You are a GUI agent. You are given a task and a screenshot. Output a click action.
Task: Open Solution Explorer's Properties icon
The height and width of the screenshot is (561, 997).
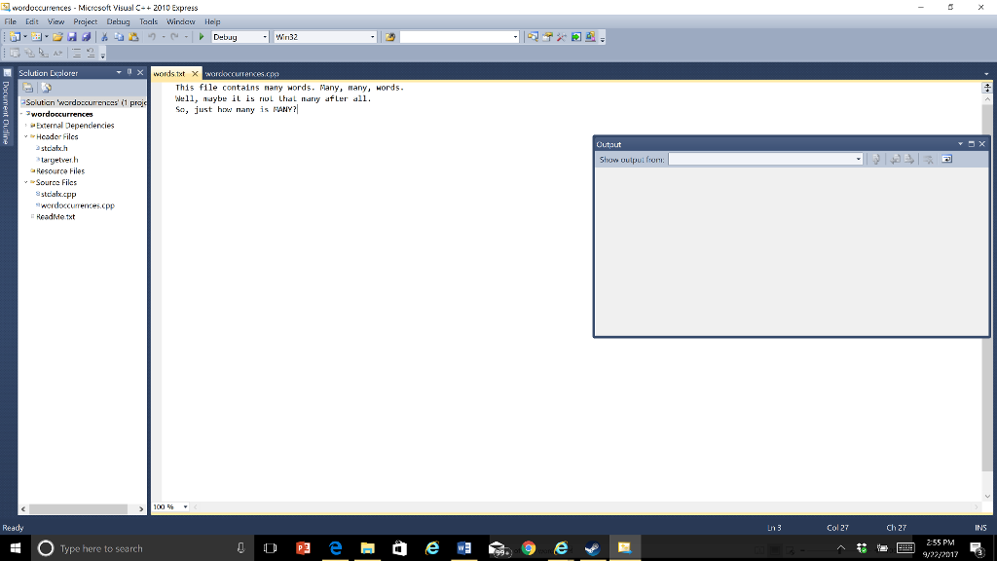28,88
